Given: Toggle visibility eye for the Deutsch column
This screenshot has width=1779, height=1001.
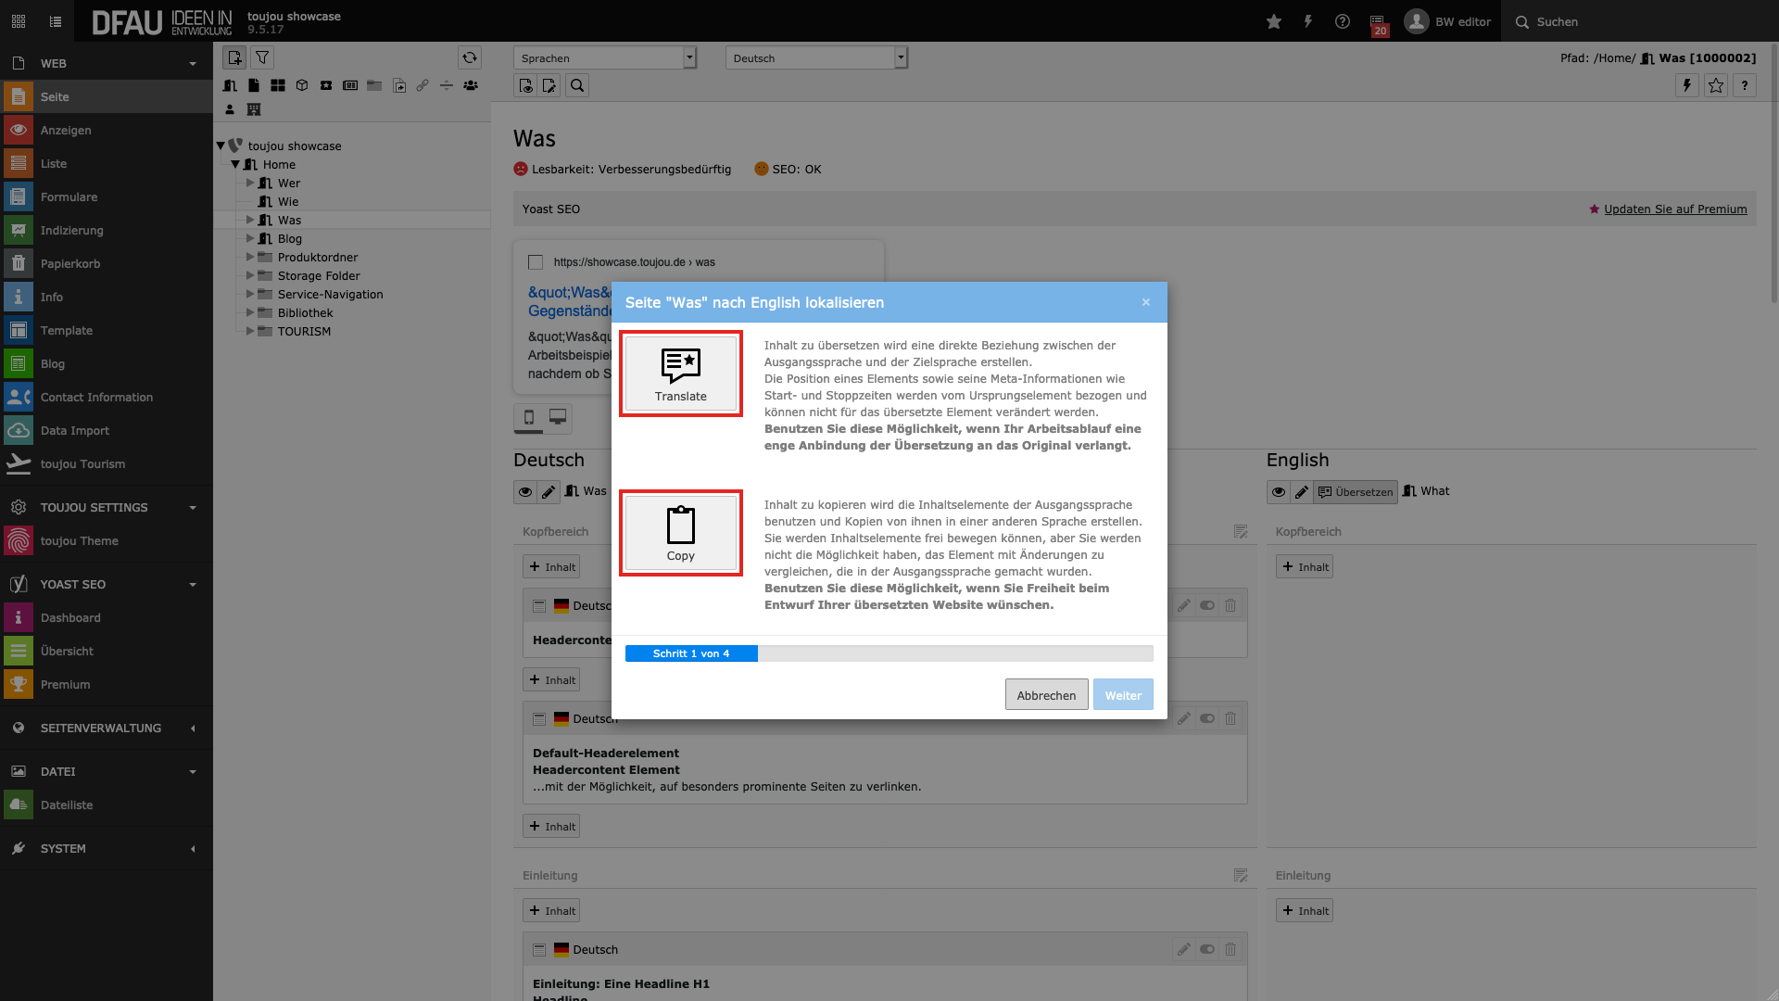Looking at the screenshot, I should (525, 491).
